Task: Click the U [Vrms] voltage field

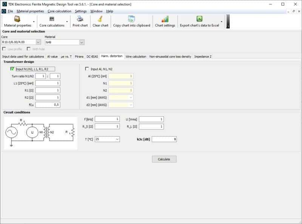Action: pyautogui.click(x=151, y=119)
